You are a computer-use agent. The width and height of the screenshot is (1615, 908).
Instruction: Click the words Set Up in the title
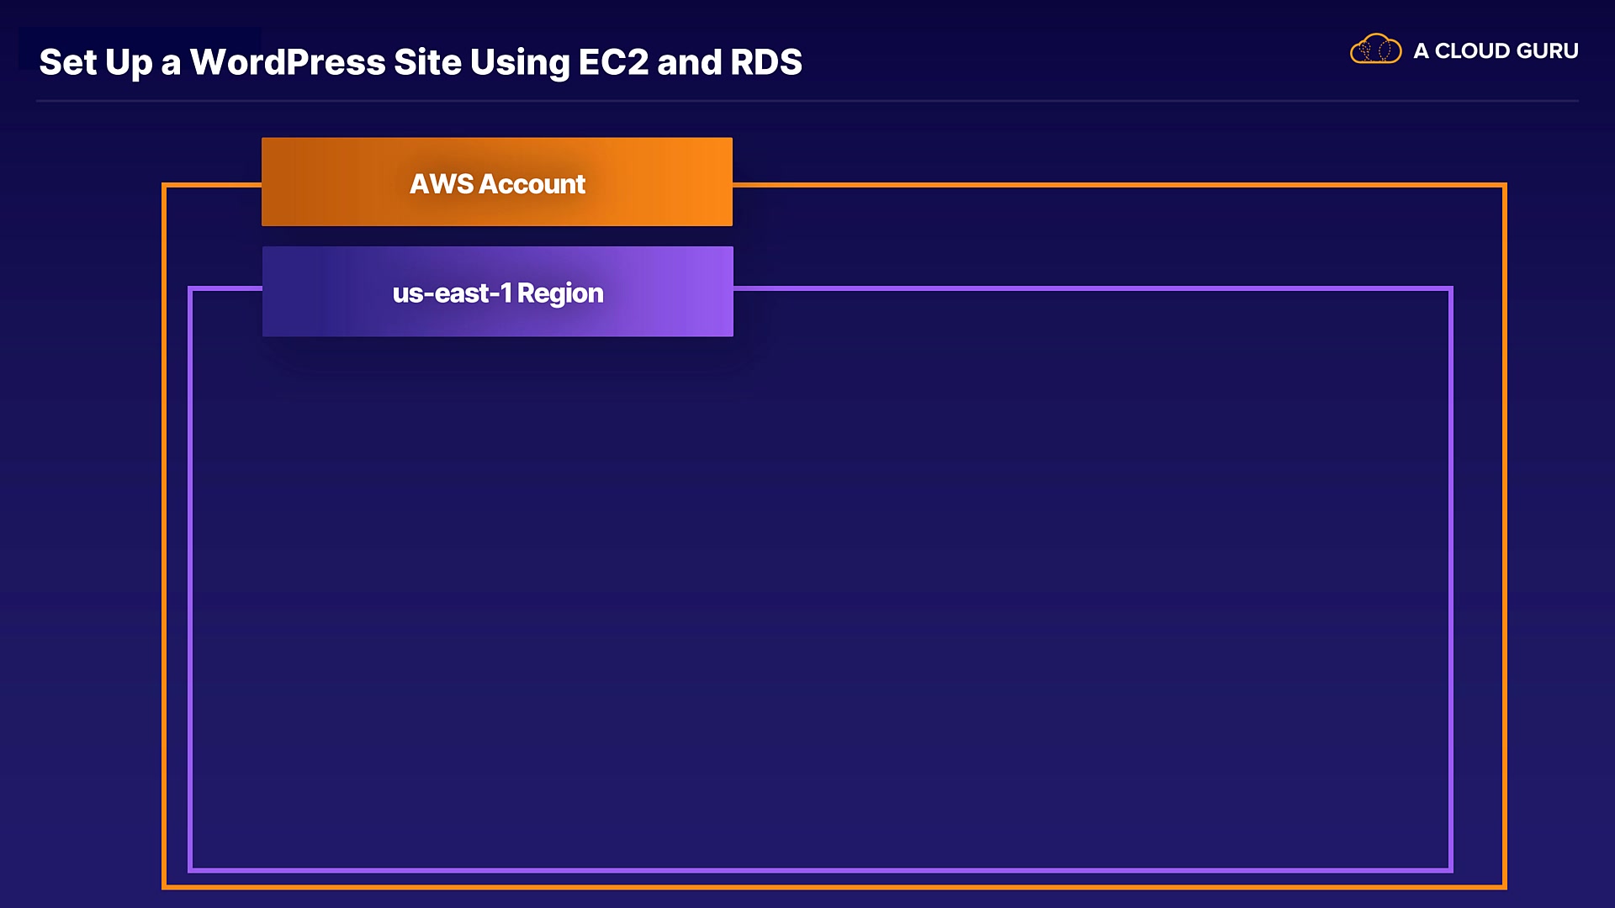tap(96, 62)
